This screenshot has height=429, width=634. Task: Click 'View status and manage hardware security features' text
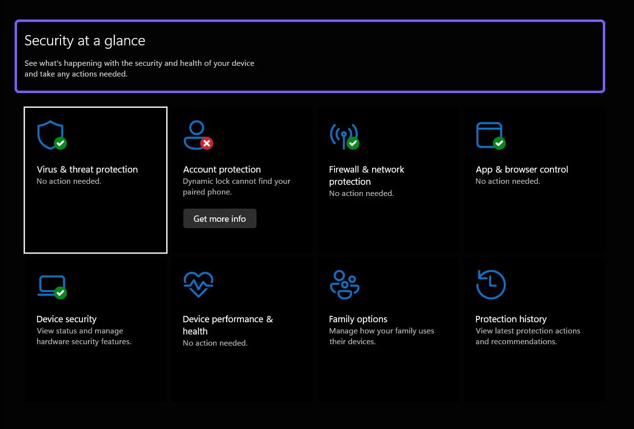[84, 336]
